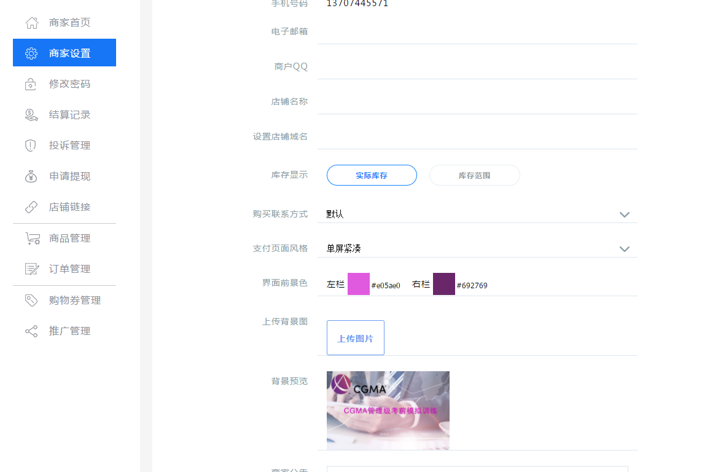Image resolution: width=710 pixels, height=472 pixels.
Task: Click the notepad icon for 订单管理
Action: [32, 269]
